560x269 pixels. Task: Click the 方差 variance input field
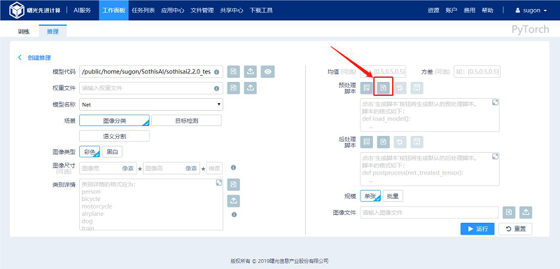[477, 71]
